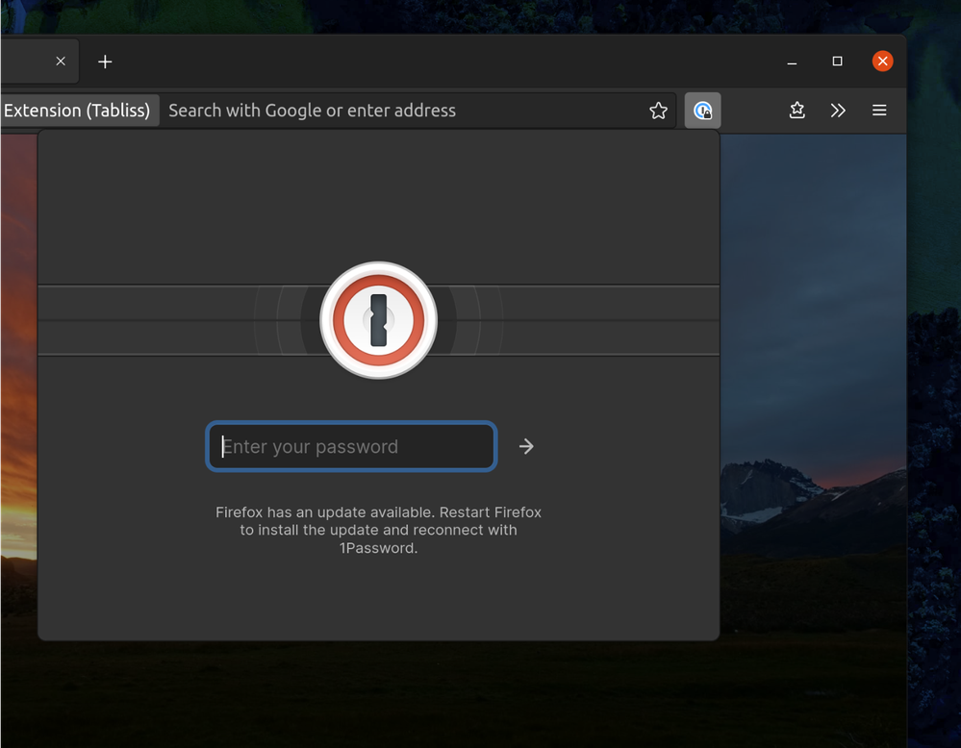Screen dimensions: 961x748
Task: Open a new tab with plus icon
Action: (x=105, y=62)
